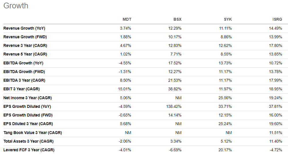Viewport: 288px width, 155px height.
Task: Open the Revenue 5 Year (CAGR) metric
Action: tap(25, 54)
